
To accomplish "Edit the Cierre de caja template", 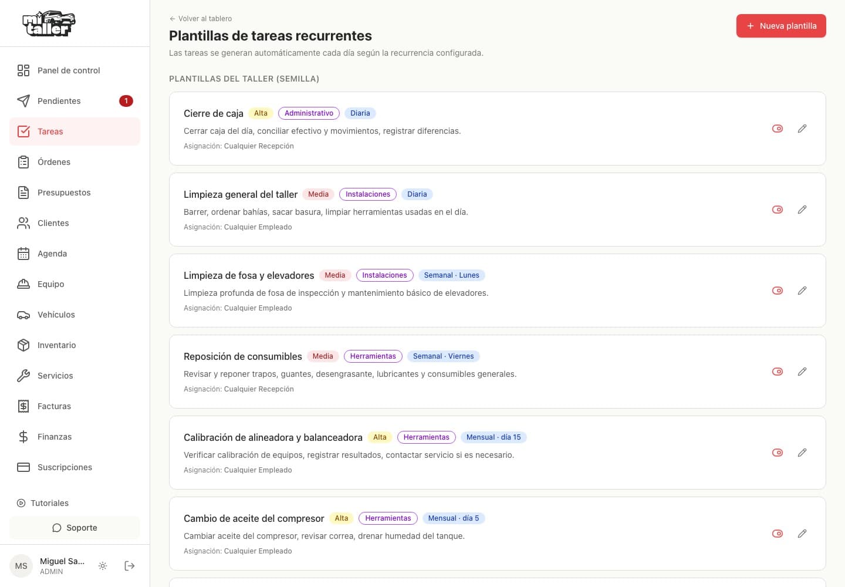I will coord(802,129).
